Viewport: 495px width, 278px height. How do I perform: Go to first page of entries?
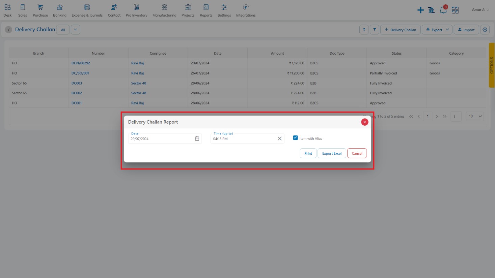pos(411,116)
